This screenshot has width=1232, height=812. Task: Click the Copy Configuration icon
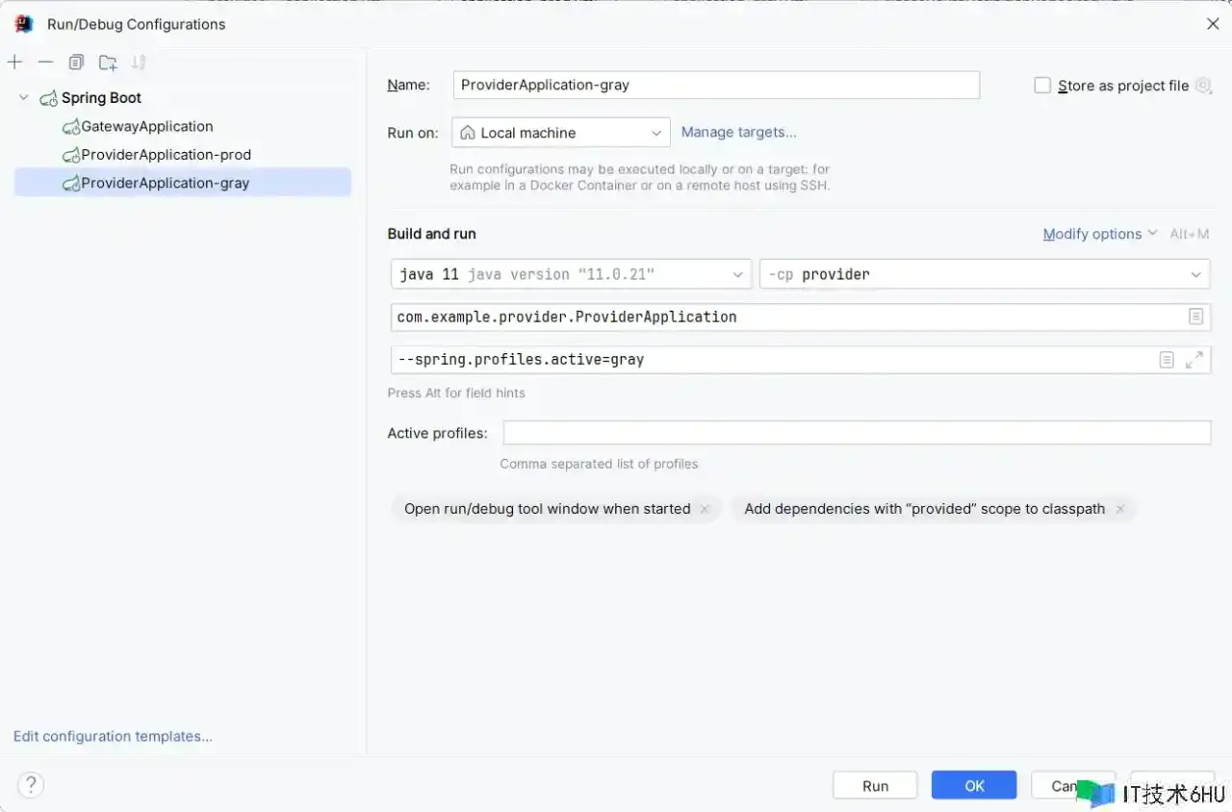(x=76, y=63)
